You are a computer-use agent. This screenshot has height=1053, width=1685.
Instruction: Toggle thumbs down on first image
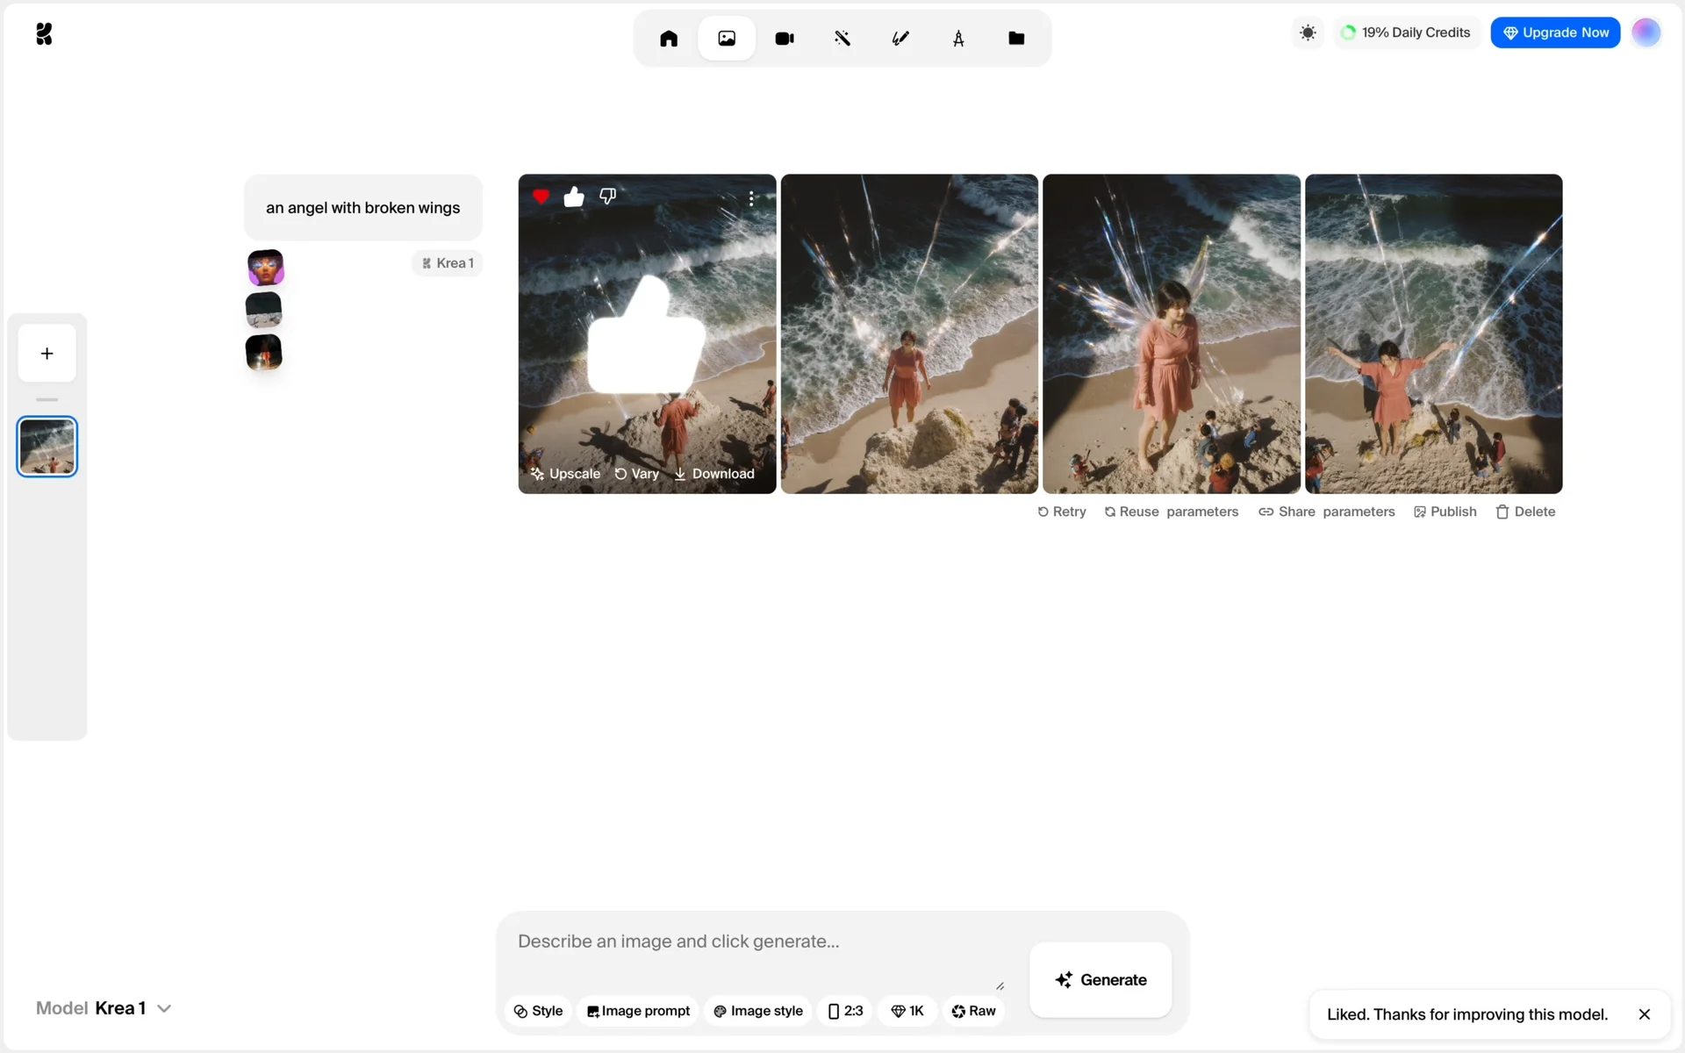pos(607,196)
